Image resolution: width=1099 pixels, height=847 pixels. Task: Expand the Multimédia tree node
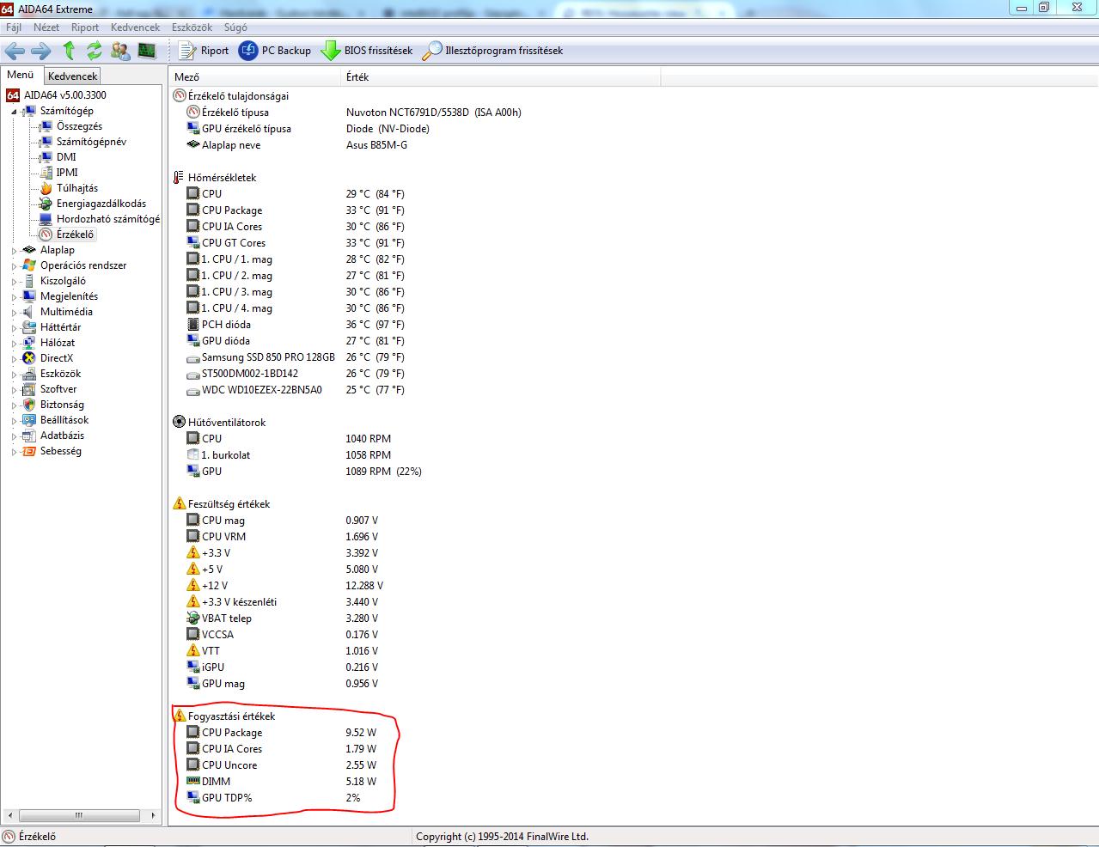[14, 312]
